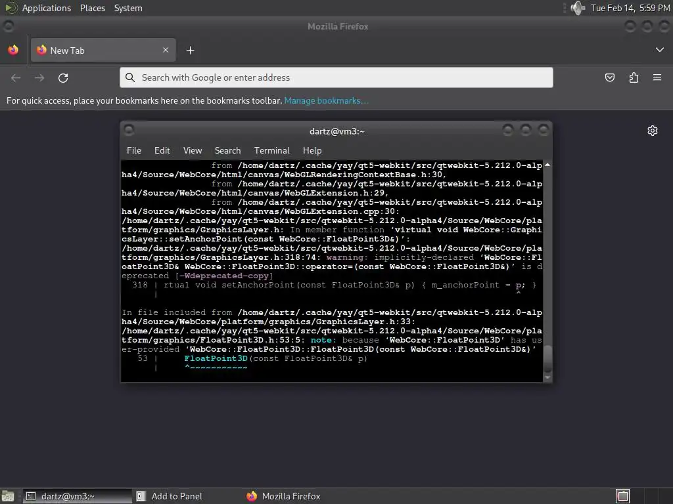Screen dimensions: 673x504
Task: Reload the current page
Action: (63, 78)
